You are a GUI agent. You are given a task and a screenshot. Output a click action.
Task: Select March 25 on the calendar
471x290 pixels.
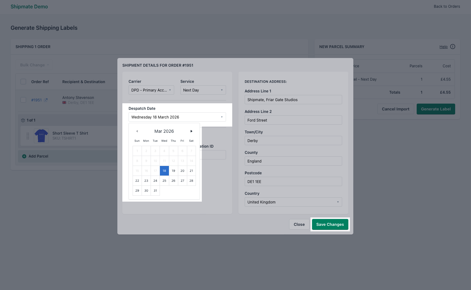coord(164,181)
